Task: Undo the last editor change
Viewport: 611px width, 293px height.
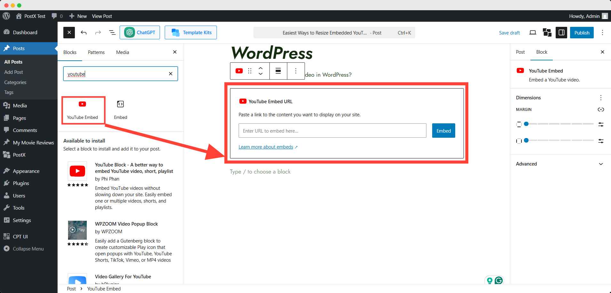Action: [83, 33]
